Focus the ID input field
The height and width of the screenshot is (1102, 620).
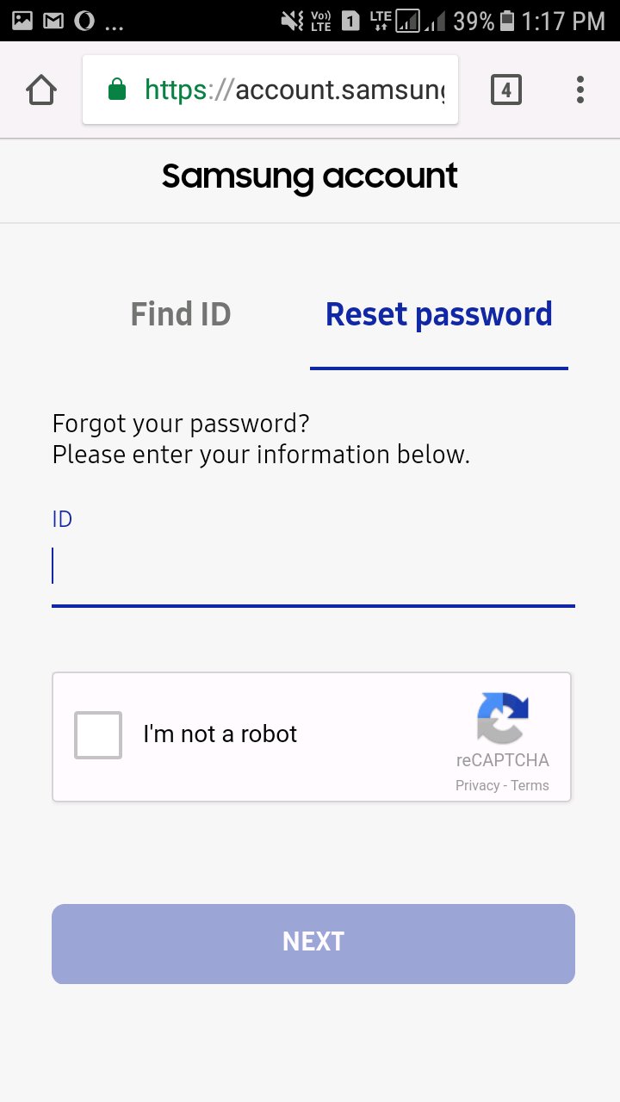click(313, 568)
